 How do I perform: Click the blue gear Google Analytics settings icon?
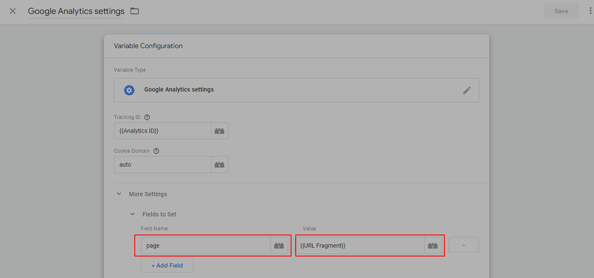click(x=129, y=90)
